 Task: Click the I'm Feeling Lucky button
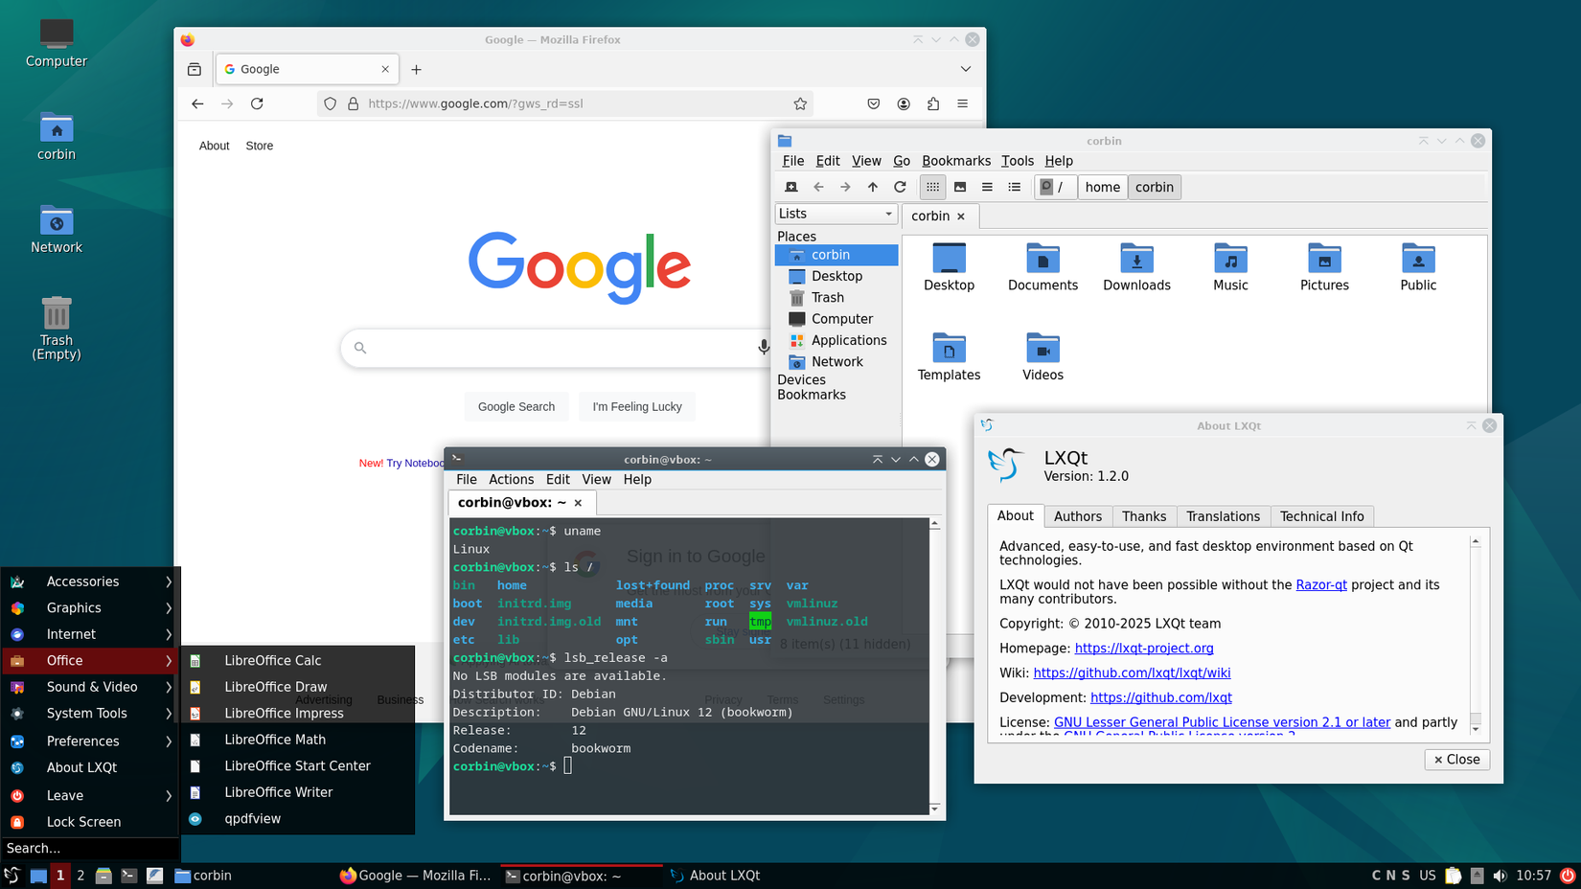(x=636, y=406)
